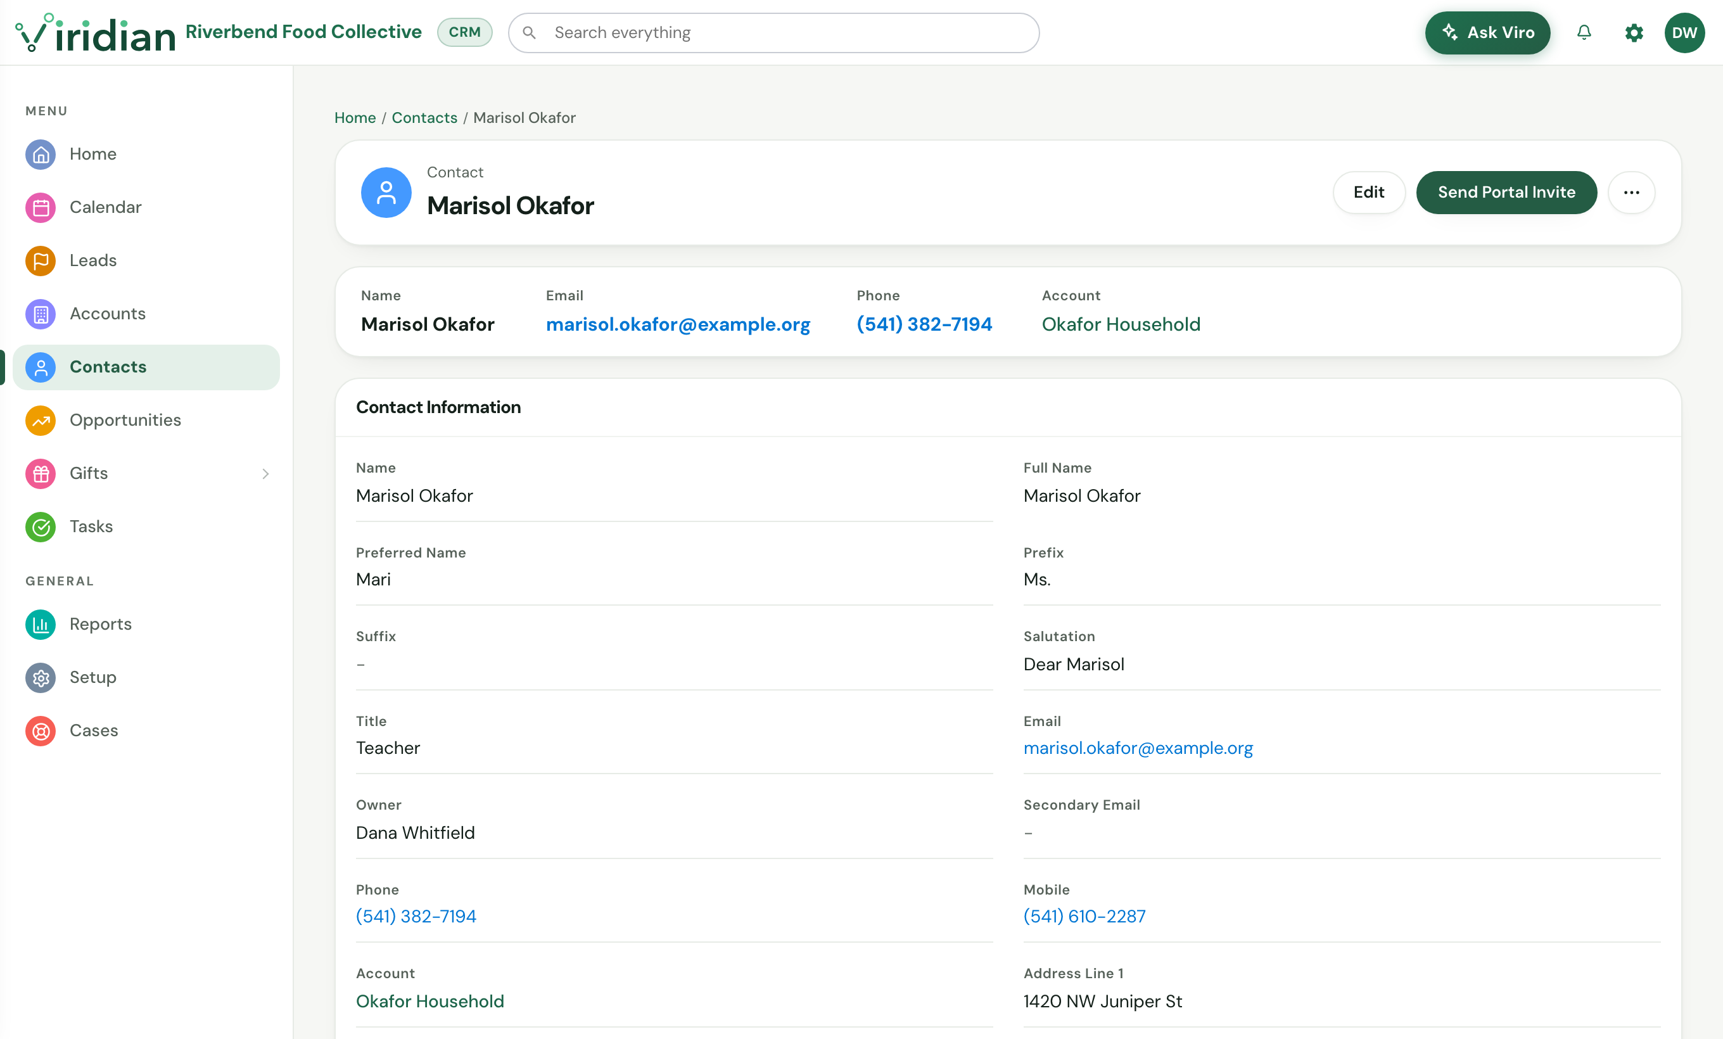The width and height of the screenshot is (1723, 1039).
Task: Go to the Calendar menu item
Action: (146, 207)
